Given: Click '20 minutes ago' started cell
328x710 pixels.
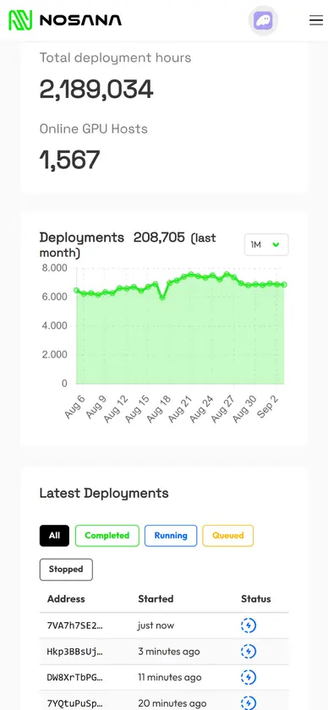Looking at the screenshot, I should click(172, 703).
